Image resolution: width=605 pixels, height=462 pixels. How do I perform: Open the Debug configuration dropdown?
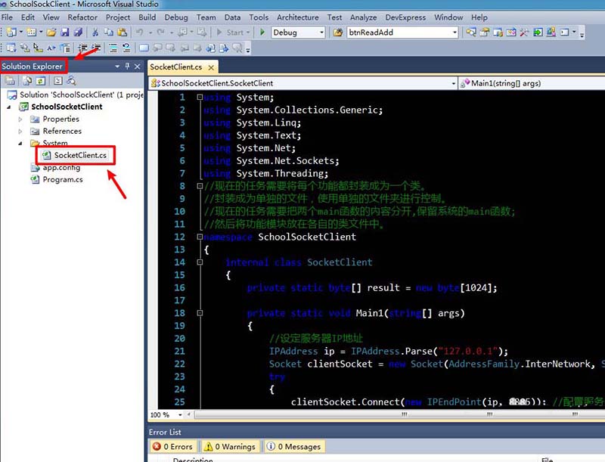coord(321,33)
